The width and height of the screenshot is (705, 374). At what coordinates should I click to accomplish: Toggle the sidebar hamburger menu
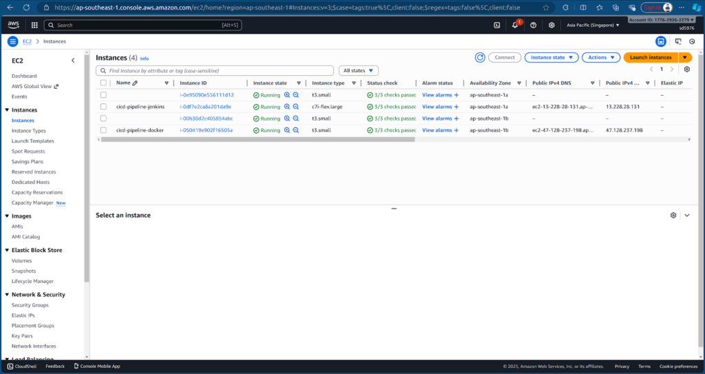click(12, 41)
